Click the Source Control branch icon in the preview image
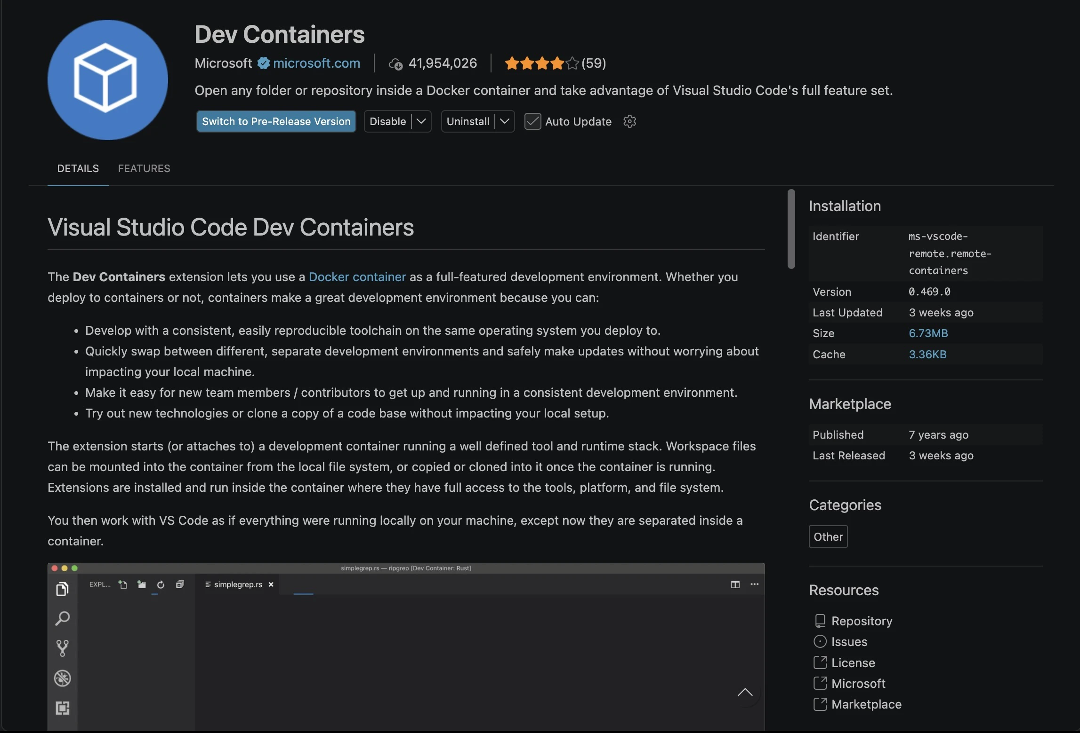This screenshot has width=1080, height=733. pos(63,648)
